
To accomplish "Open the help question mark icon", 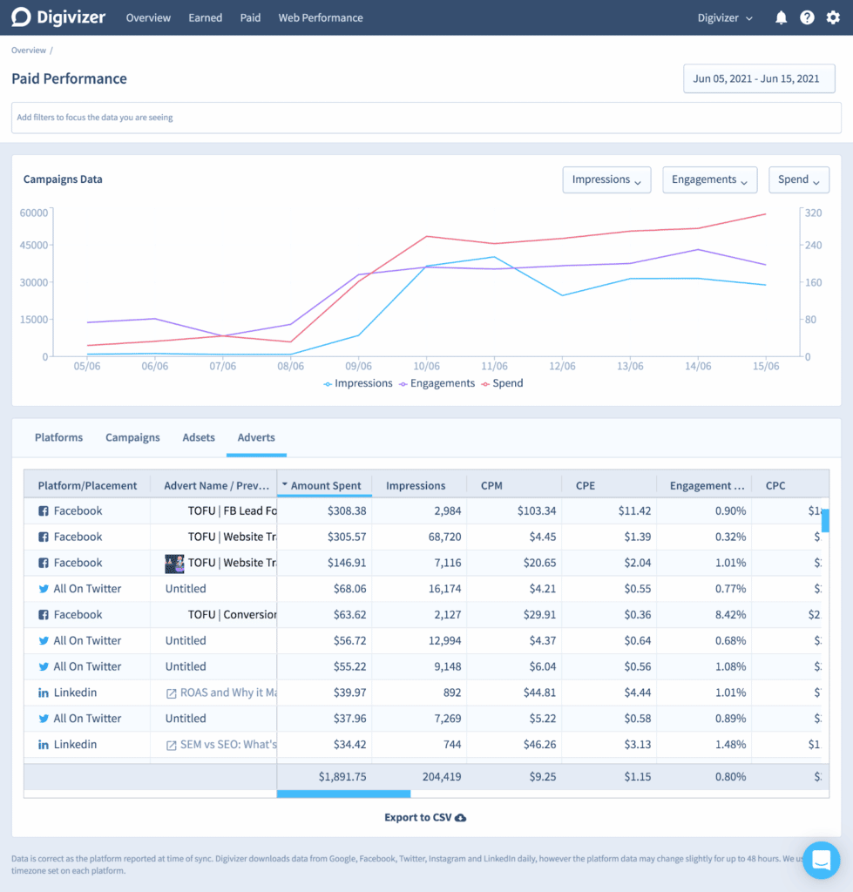I will click(x=807, y=17).
